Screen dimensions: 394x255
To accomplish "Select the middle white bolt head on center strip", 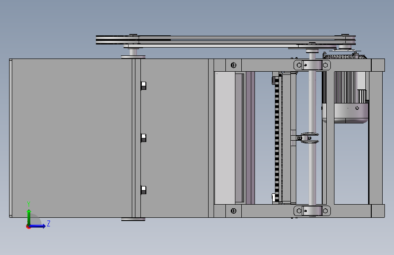I will (x=144, y=138).
